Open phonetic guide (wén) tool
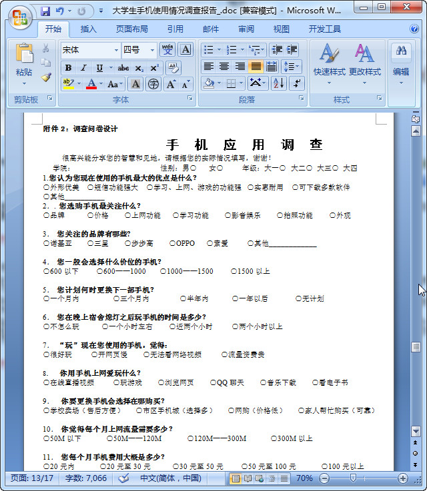 [x=167, y=49]
